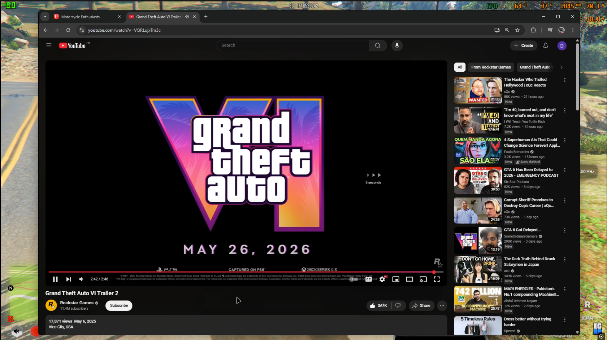Select the Grand Theft Auto VI Trailer tab
607x340 pixels.
coord(159,17)
